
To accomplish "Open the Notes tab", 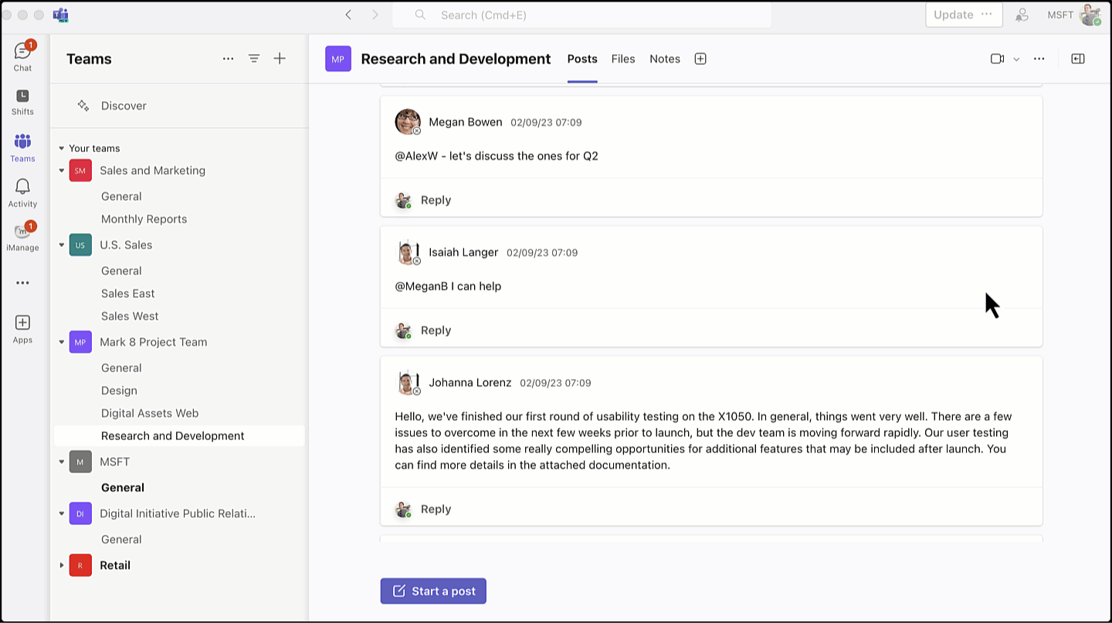I will [664, 59].
